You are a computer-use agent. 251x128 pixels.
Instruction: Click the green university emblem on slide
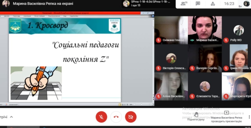point(15,26)
